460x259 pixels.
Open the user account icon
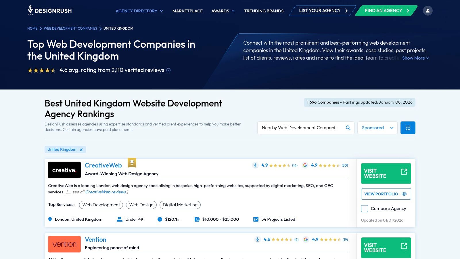pyautogui.click(x=428, y=10)
